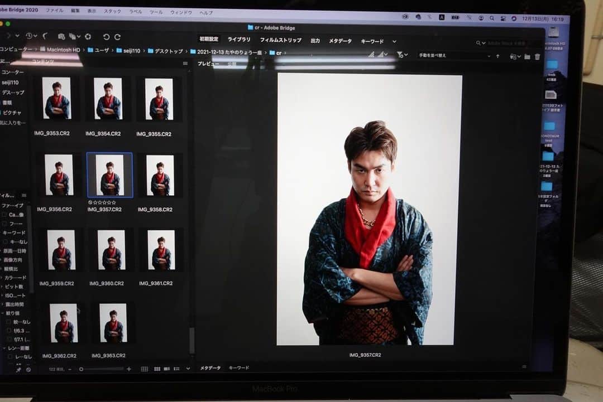Image resolution: width=603 pixels, height=402 pixels.
Task: Open ピクチャ in favorites sidebar
Action: tap(12, 113)
